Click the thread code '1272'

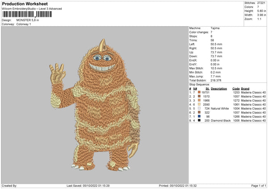[236, 100]
